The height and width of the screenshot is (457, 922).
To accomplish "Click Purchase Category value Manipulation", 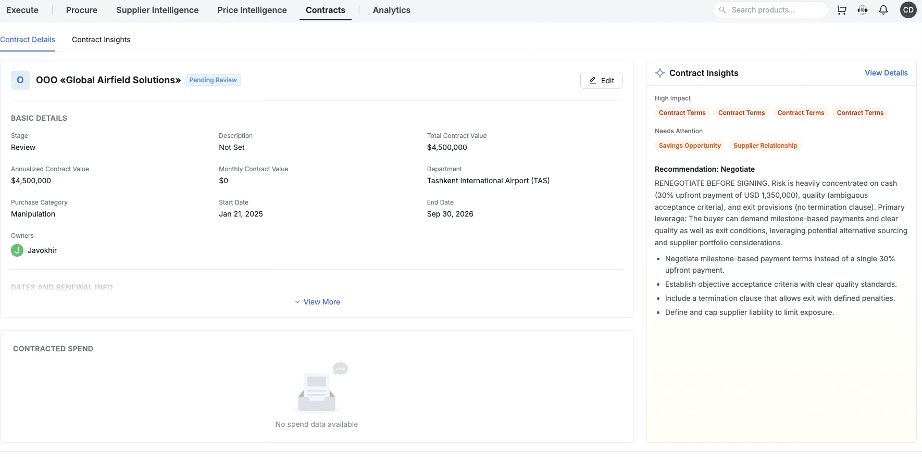I will click(x=33, y=214).
